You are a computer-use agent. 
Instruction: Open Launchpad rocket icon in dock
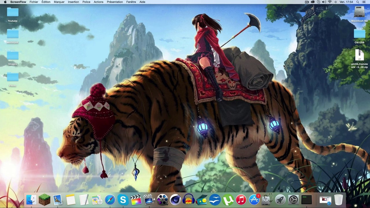[x=280, y=200]
